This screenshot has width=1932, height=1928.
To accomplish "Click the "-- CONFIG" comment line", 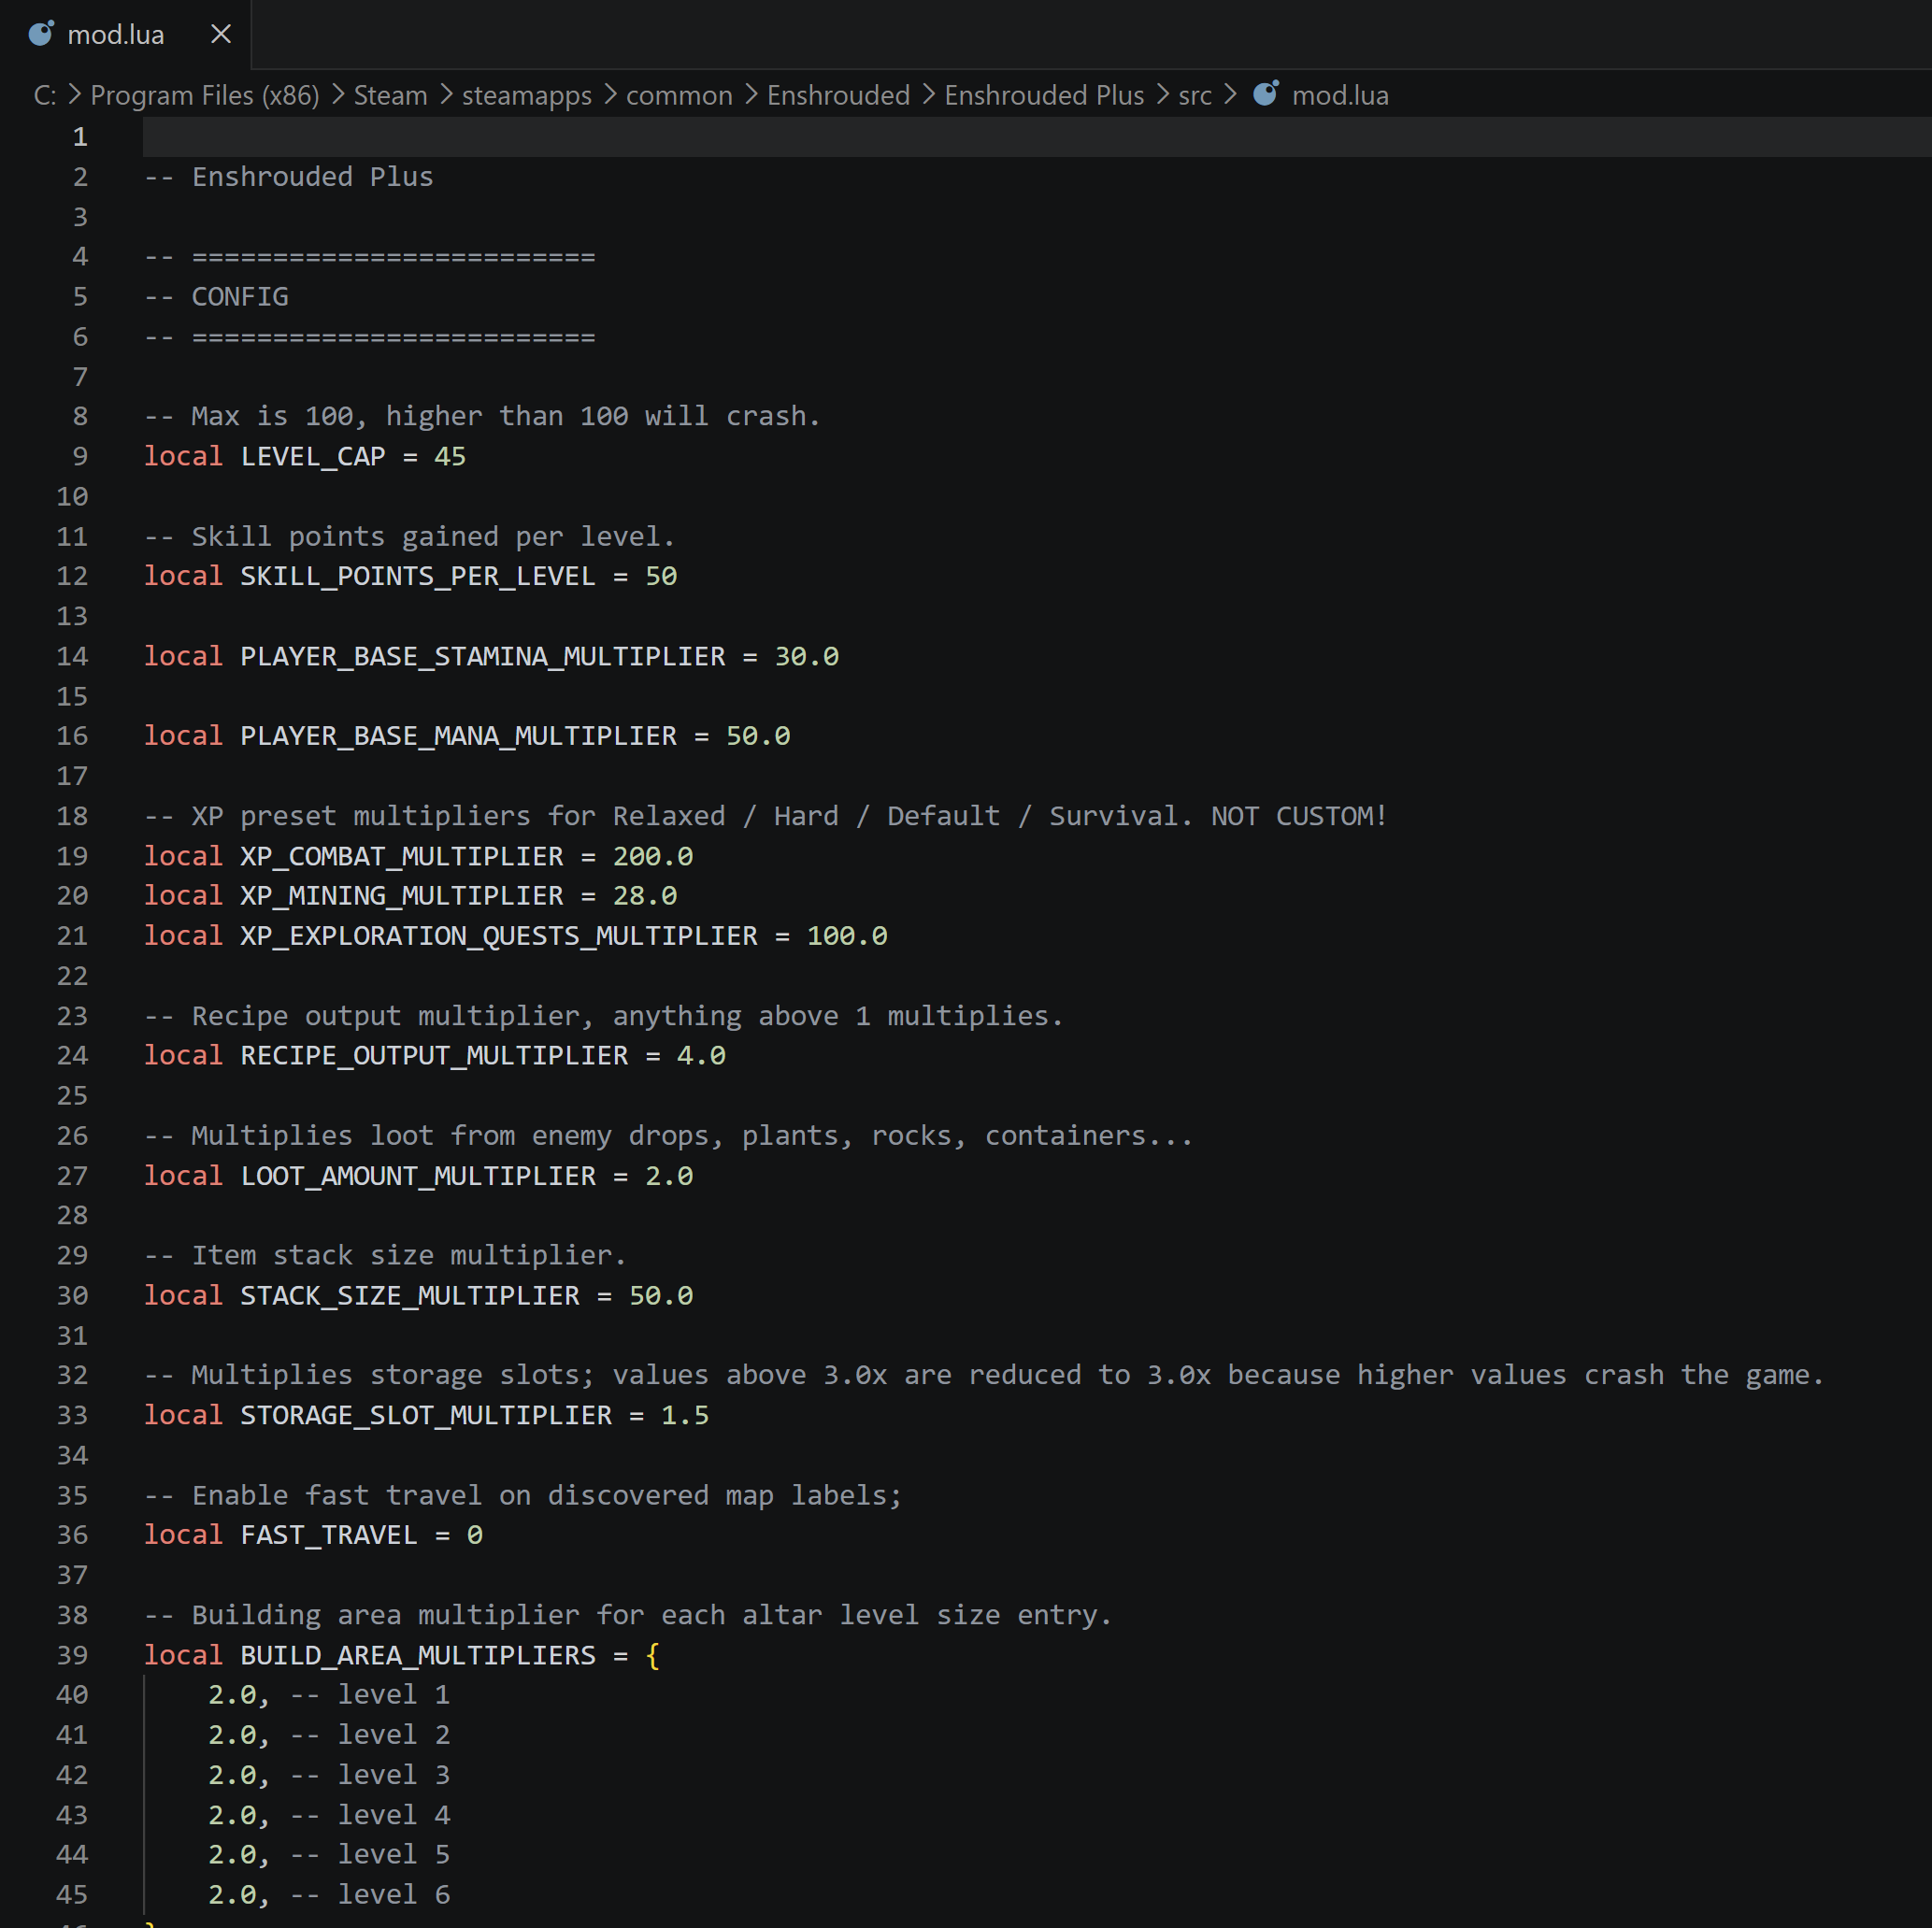I will (216, 297).
